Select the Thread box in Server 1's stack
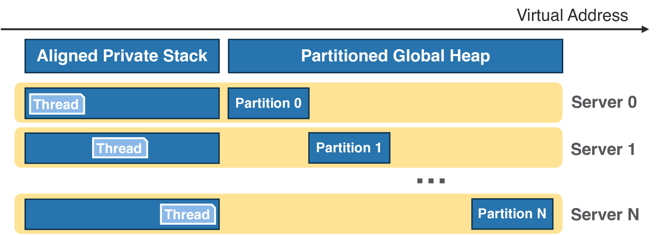The image size is (657, 235). (x=119, y=148)
